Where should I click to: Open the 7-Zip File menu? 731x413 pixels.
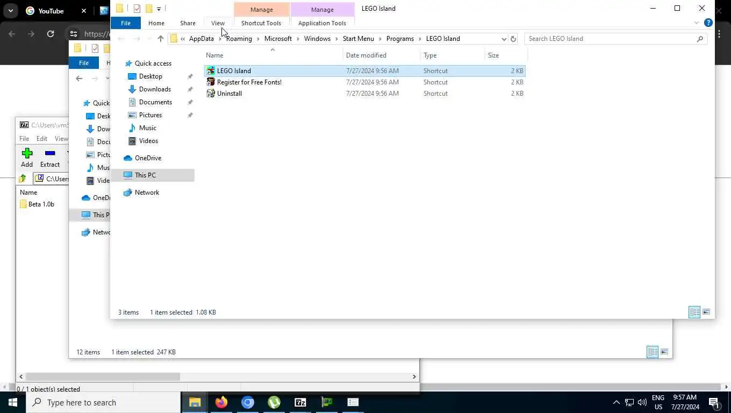(x=24, y=139)
